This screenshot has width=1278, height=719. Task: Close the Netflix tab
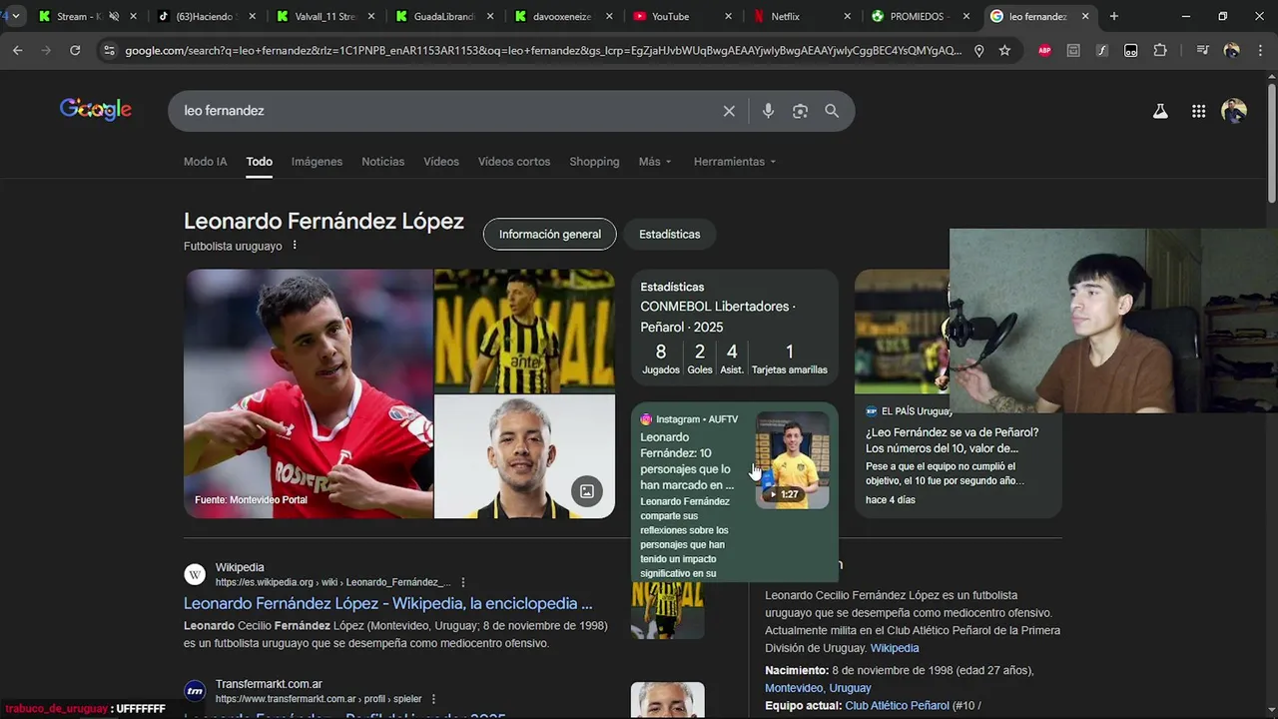[x=847, y=16]
